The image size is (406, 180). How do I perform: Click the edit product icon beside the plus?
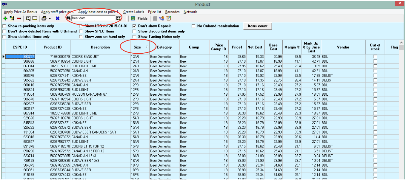pos(12,18)
